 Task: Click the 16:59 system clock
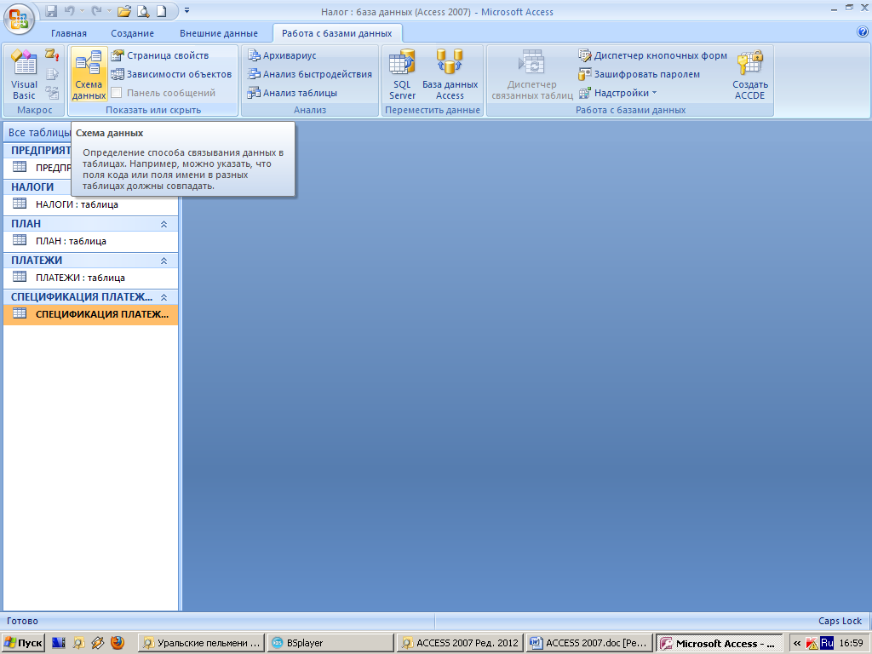coord(851,643)
